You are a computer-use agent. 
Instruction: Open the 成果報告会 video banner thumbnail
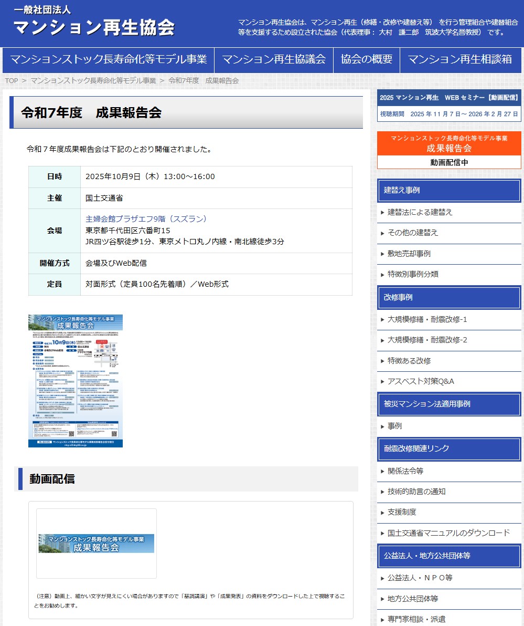(97, 544)
